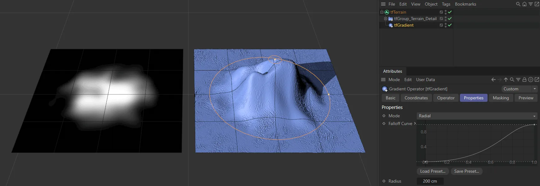Click layer square icon for tfGroup_Terrain_Detail
Image resolution: width=540 pixels, height=186 pixels.
coord(441,19)
